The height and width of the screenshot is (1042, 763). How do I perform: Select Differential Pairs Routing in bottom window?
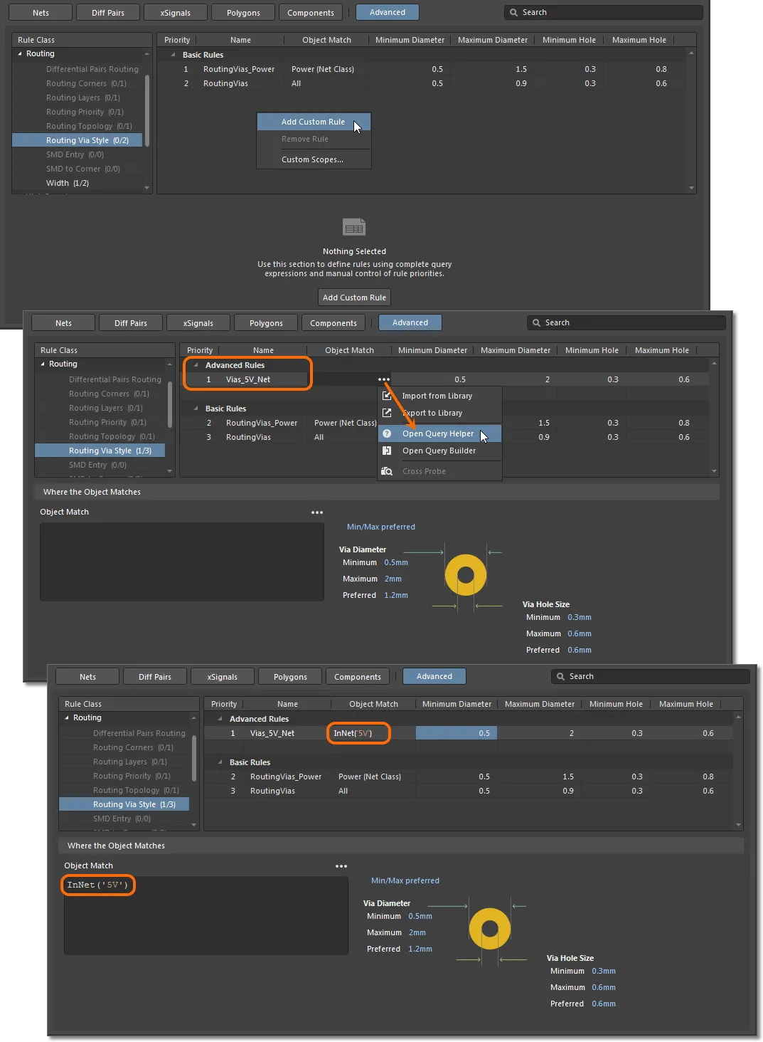[139, 733]
